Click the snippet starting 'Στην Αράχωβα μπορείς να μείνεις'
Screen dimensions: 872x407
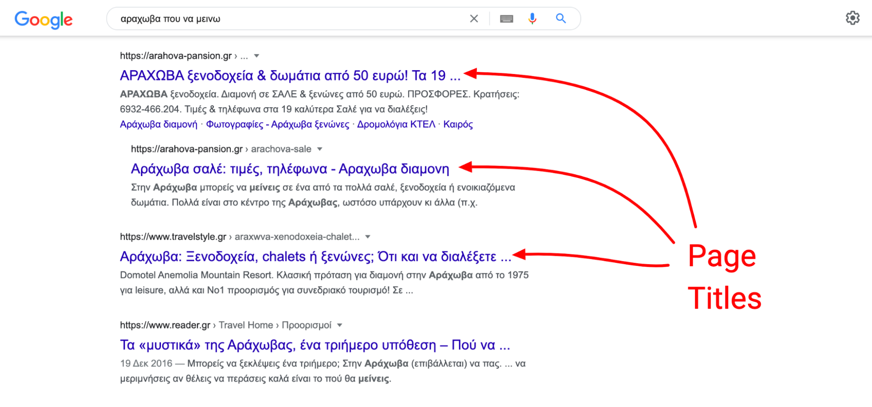(323, 195)
